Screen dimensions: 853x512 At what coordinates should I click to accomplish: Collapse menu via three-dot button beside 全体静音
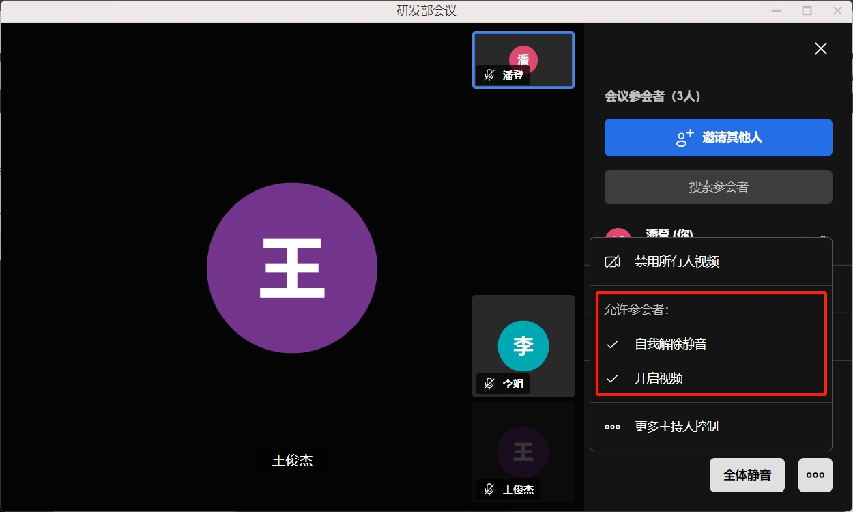click(815, 475)
